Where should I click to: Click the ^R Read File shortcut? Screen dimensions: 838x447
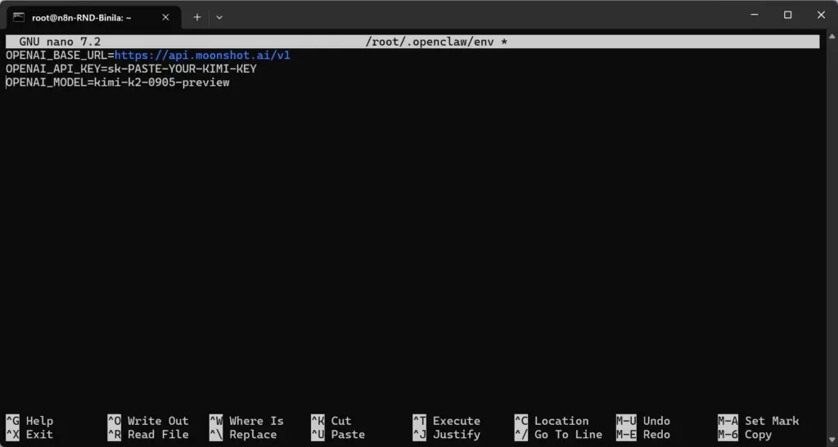(x=148, y=434)
